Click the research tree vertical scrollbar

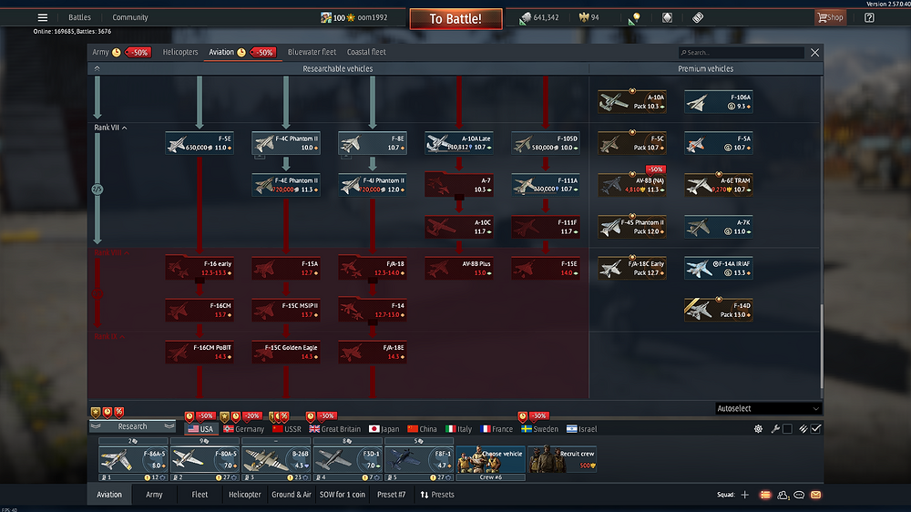(821, 346)
